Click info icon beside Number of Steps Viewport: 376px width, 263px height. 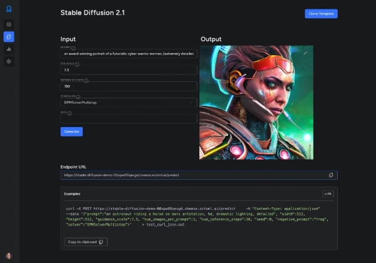tap(86, 80)
